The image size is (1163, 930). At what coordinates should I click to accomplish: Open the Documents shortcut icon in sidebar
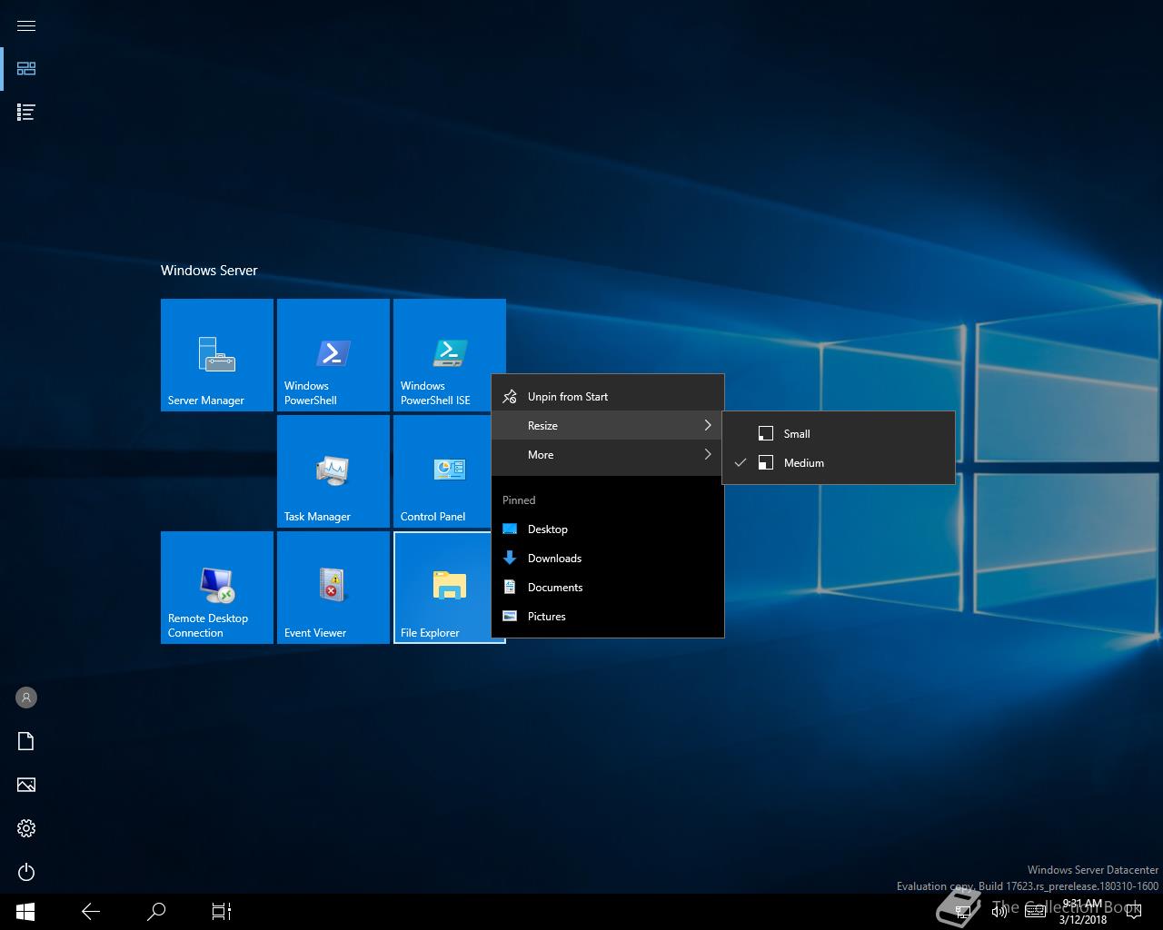(x=26, y=741)
